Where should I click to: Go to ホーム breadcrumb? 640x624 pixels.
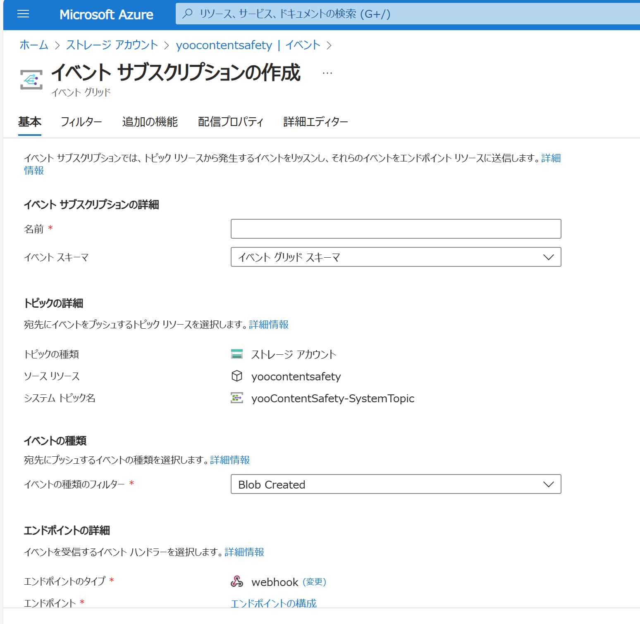pyautogui.click(x=34, y=45)
